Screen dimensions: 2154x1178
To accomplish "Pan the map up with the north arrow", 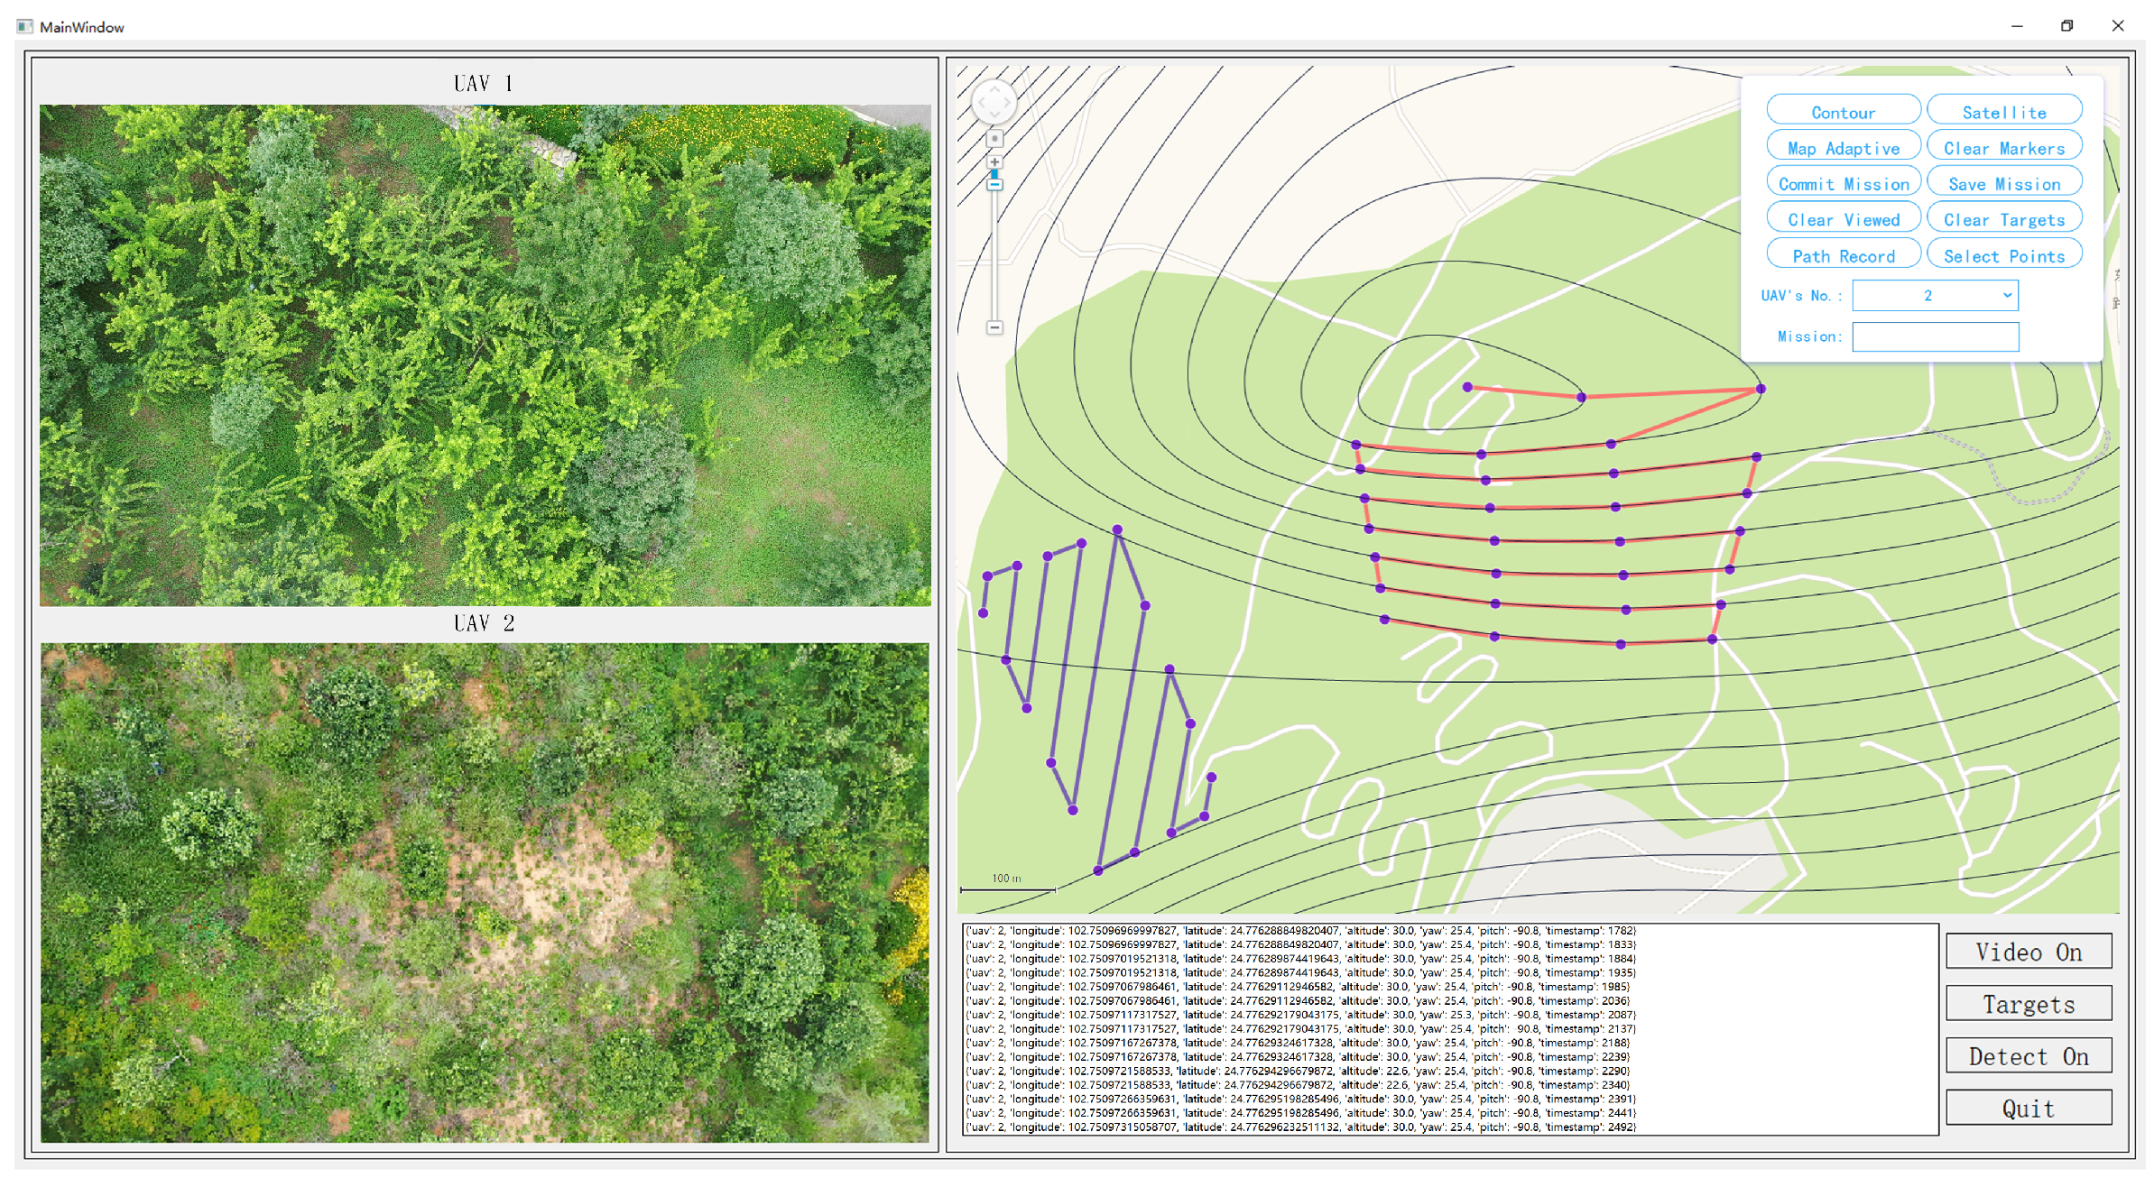I will click(x=994, y=87).
